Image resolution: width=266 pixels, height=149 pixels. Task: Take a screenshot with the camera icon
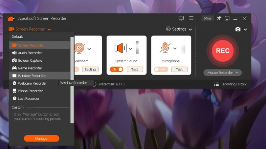pyautogui.click(x=238, y=29)
